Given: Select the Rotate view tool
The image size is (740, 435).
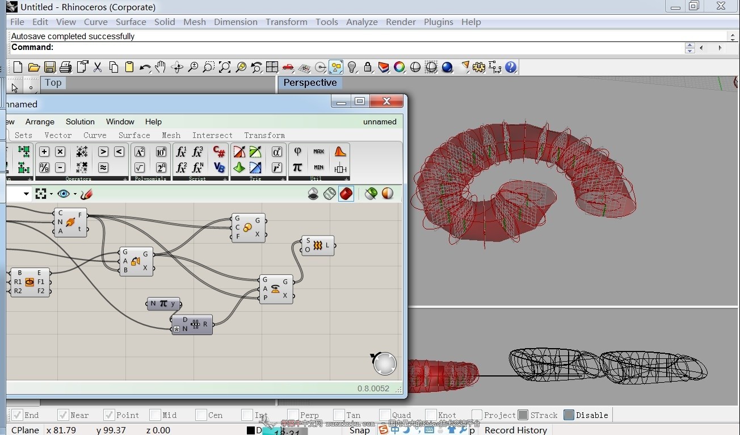Looking at the screenshot, I should pyautogui.click(x=177, y=67).
